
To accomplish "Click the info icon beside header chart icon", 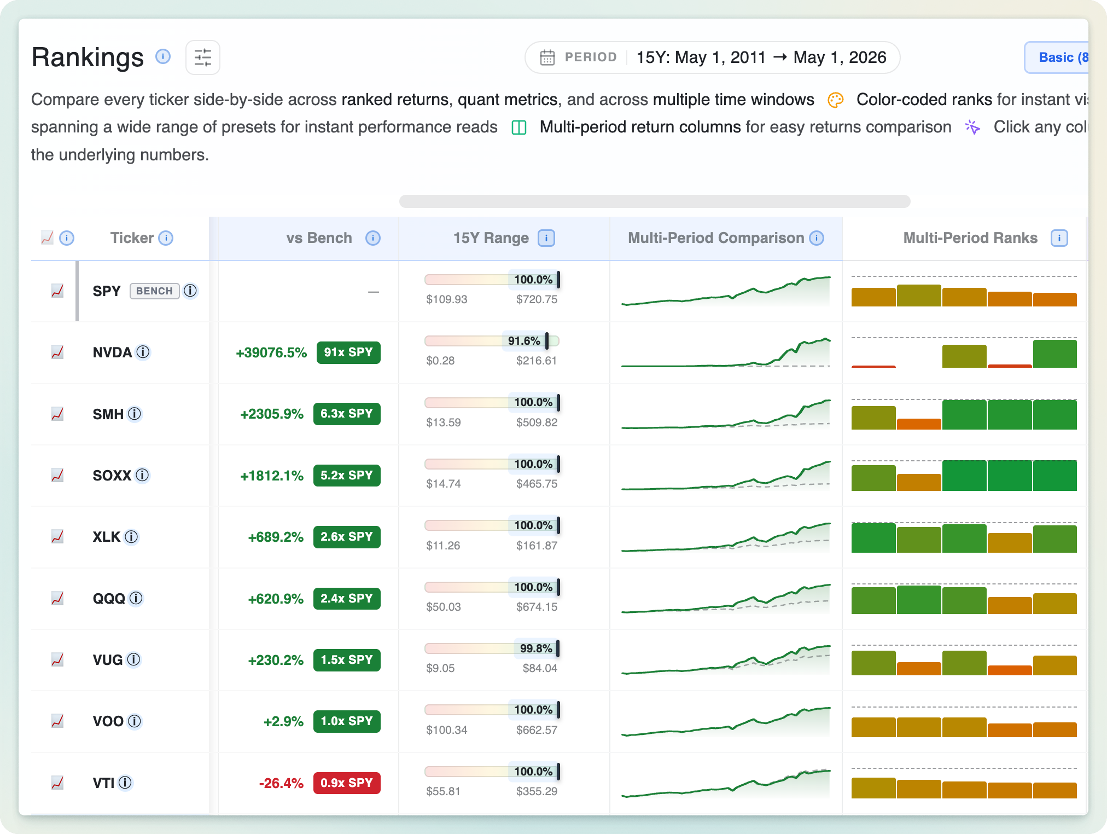I will coord(67,238).
